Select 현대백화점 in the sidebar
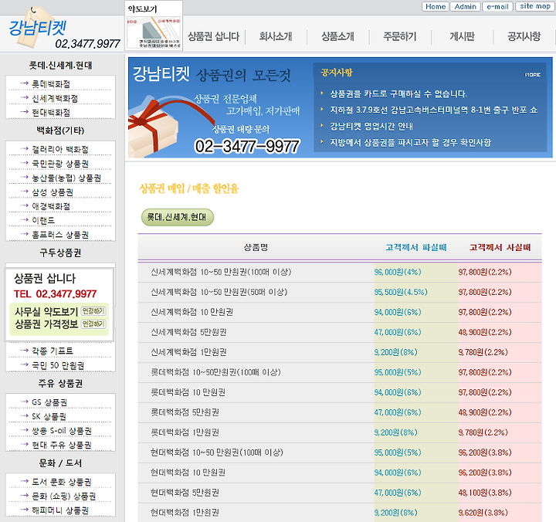556x522 pixels. coord(51,113)
